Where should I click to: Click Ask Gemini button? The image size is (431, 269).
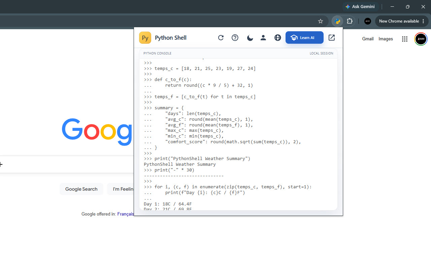coord(360,7)
